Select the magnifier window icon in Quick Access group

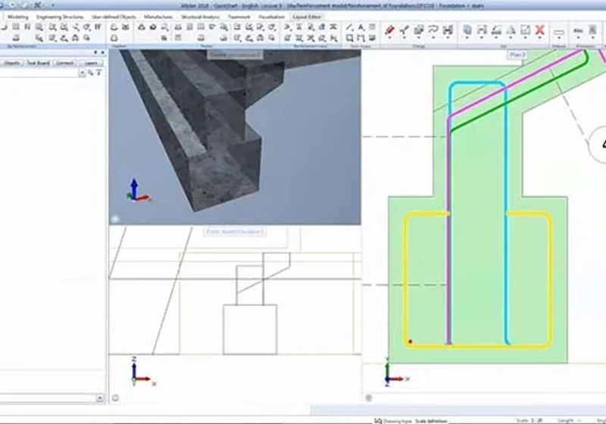(x=349, y=38)
